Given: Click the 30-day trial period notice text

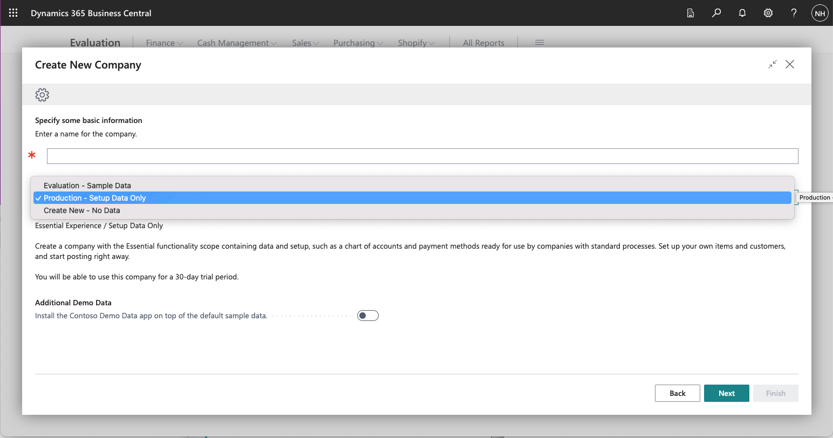Looking at the screenshot, I should coord(136,277).
